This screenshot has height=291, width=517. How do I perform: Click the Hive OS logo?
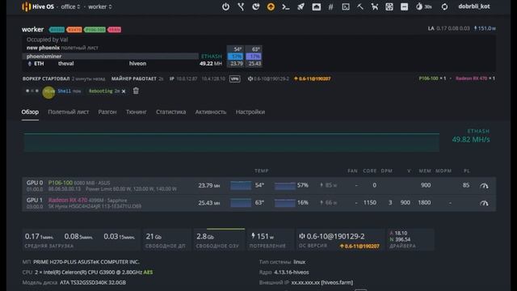(38, 6)
